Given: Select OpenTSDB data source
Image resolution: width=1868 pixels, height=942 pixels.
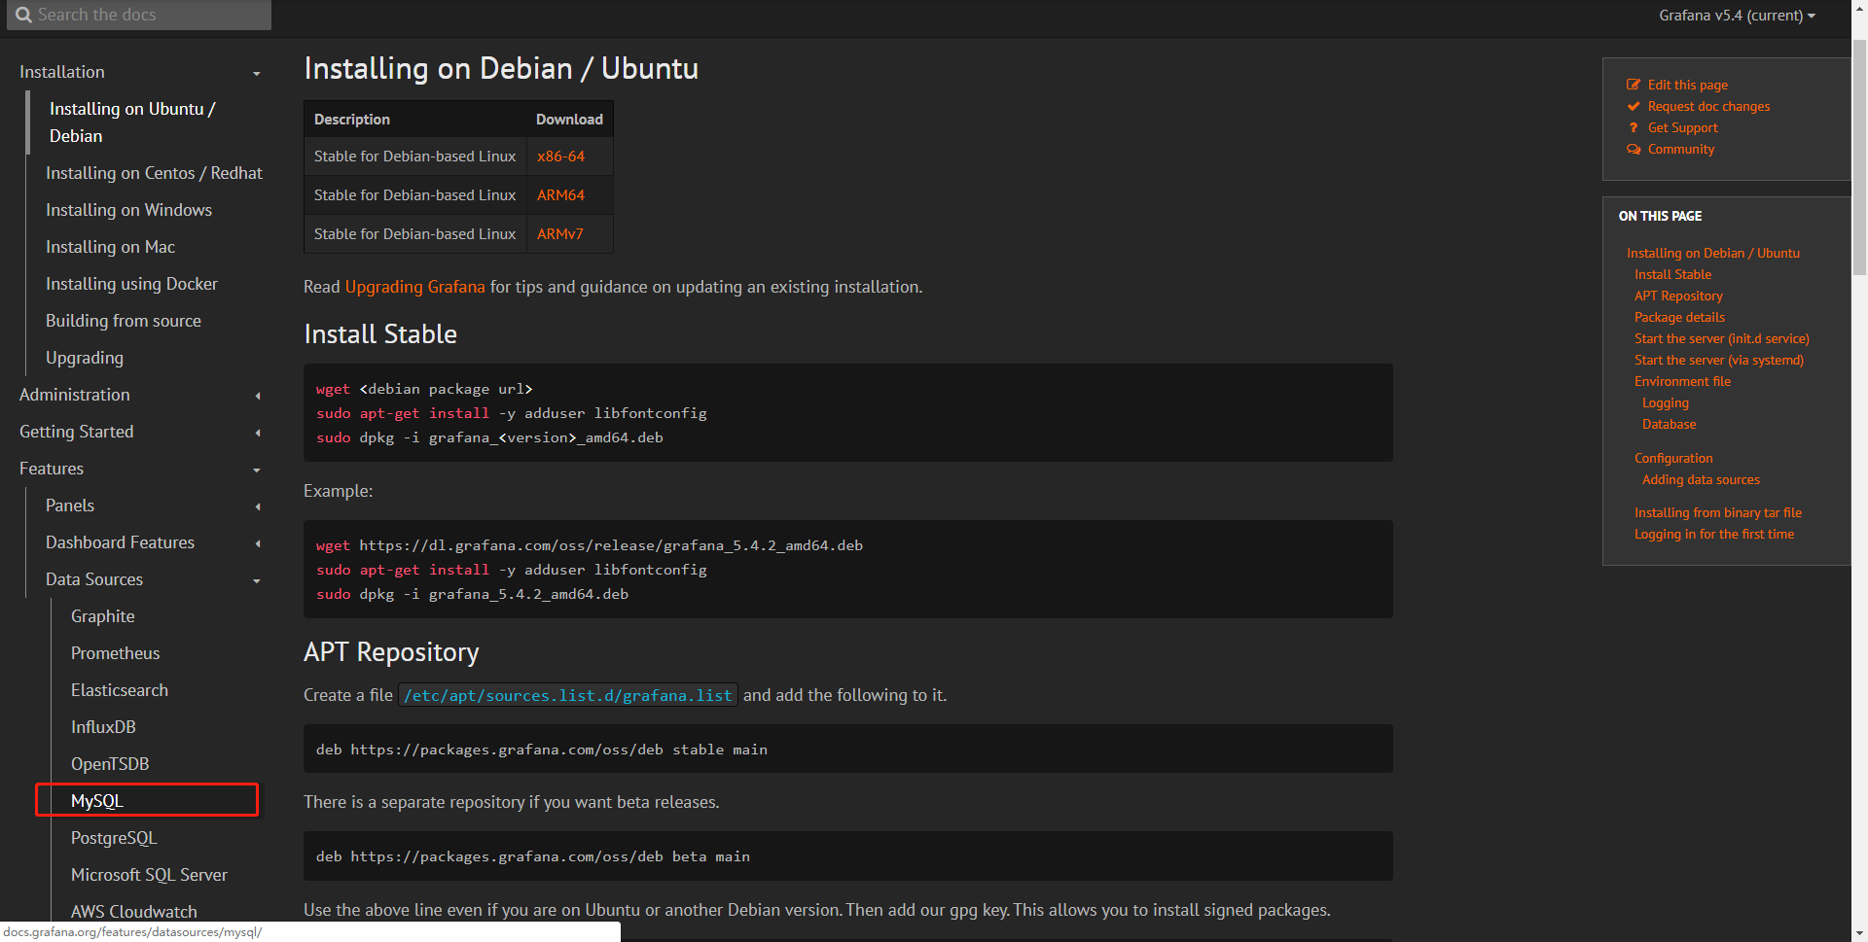Looking at the screenshot, I should click(110, 764).
